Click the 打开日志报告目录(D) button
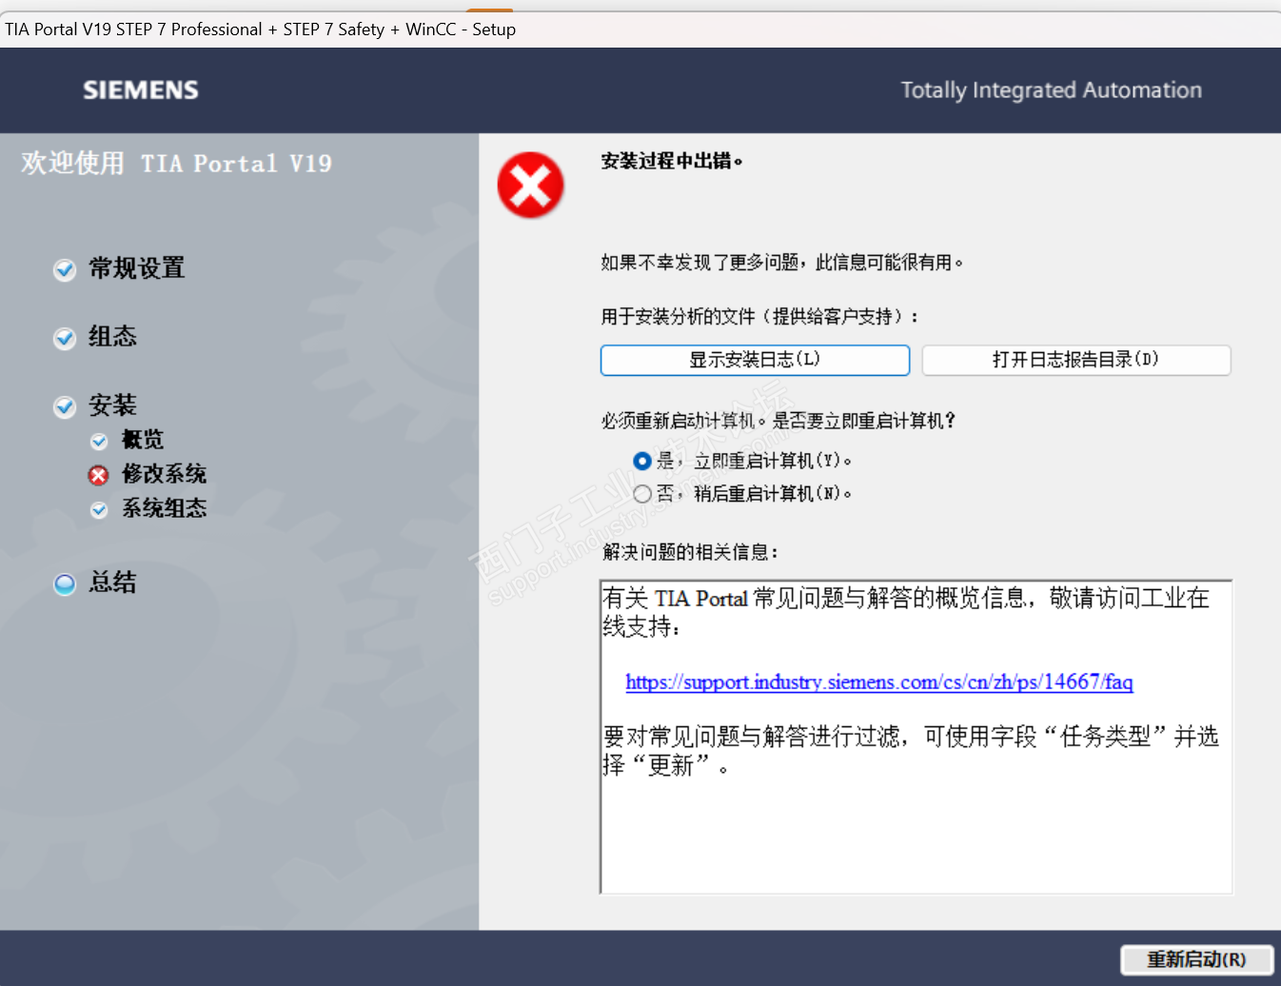The height and width of the screenshot is (986, 1281). click(x=1076, y=360)
